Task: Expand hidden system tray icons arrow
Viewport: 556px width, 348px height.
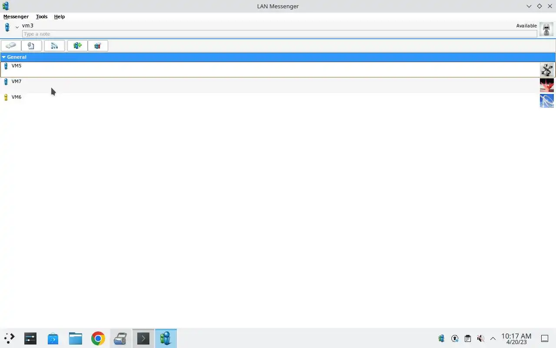Action: pos(493,338)
